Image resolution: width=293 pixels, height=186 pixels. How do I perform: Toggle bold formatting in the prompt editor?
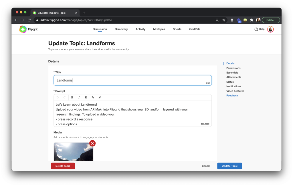click(72, 97)
